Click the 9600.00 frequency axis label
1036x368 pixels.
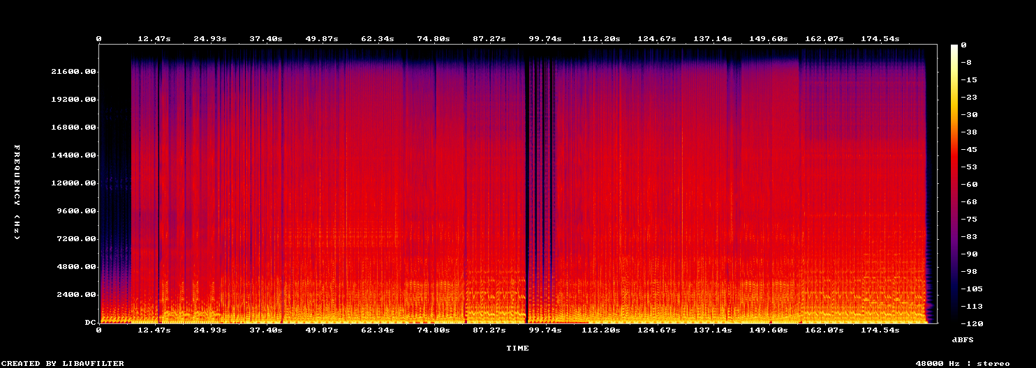coord(75,211)
